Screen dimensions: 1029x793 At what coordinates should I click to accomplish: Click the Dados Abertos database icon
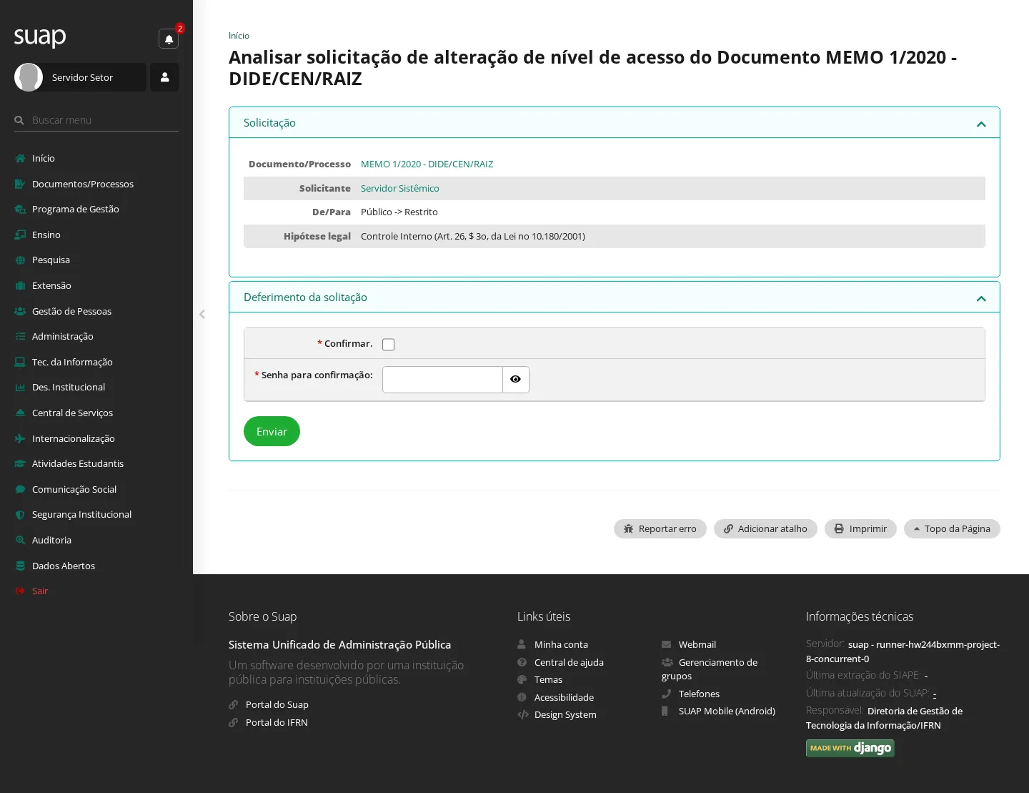[20, 566]
